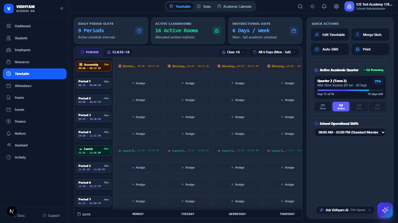Select Q4 Next quarter

pyautogui.click(x=377, y=107)
